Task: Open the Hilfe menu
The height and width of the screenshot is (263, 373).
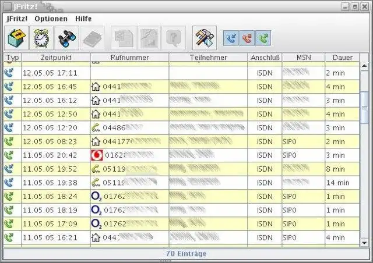Action: [83, 19]
